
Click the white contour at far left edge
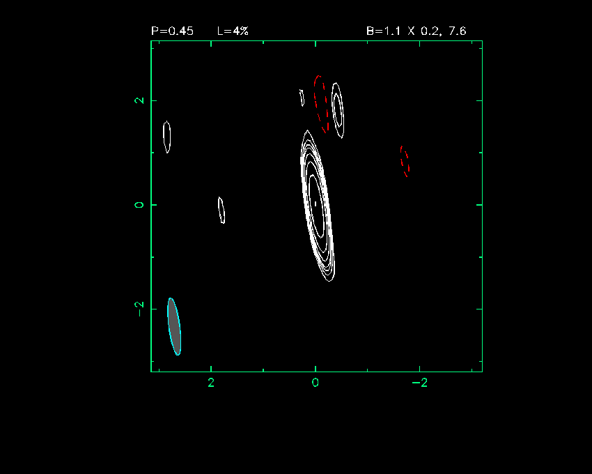coord(167,137)
